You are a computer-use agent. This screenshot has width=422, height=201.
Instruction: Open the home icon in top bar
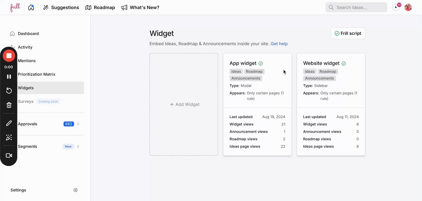pos(31,8)
